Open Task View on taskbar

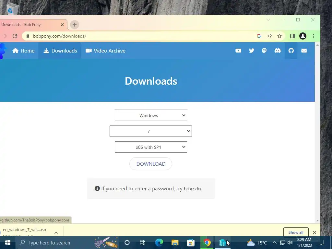pos(143,243)
